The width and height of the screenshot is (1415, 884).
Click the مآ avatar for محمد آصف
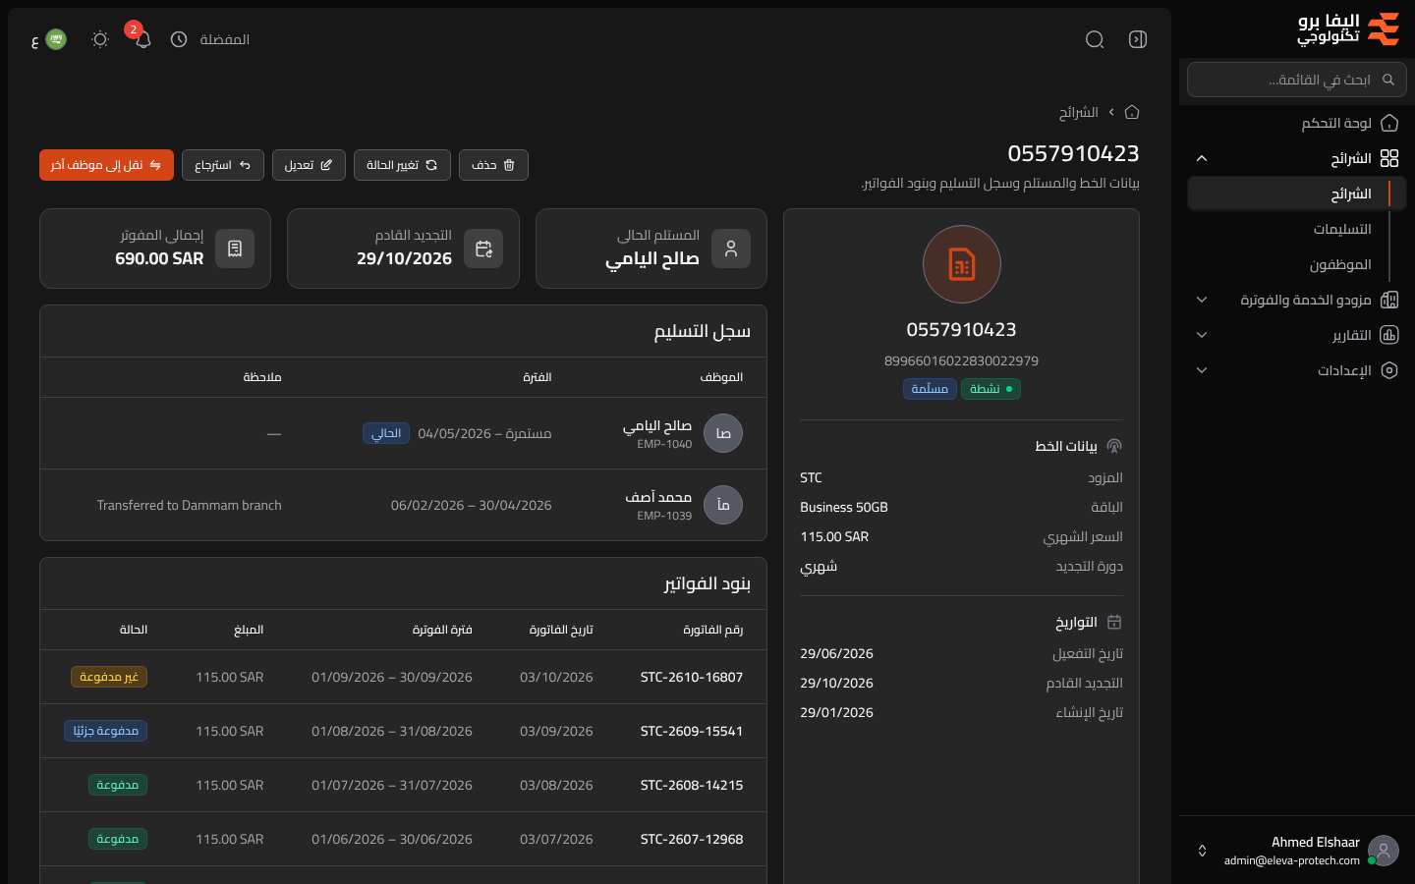point(723,505)
